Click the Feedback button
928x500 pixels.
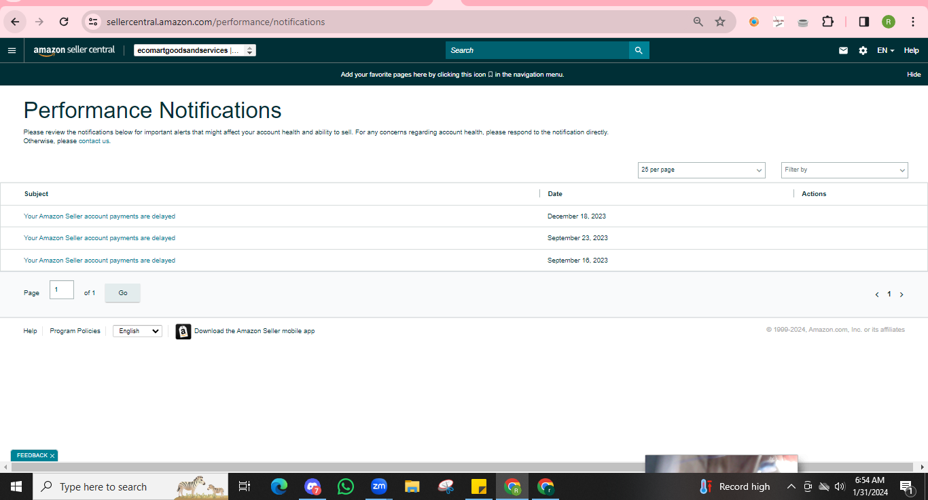point(32,456)
